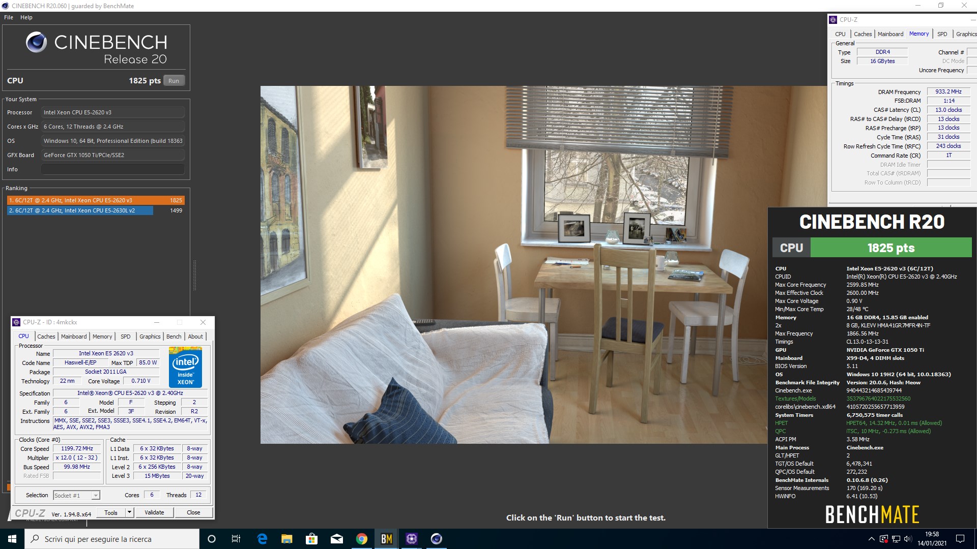
Task: Click the DRAM Frequency value 933.2 MHz
Action: click(949, 92)
